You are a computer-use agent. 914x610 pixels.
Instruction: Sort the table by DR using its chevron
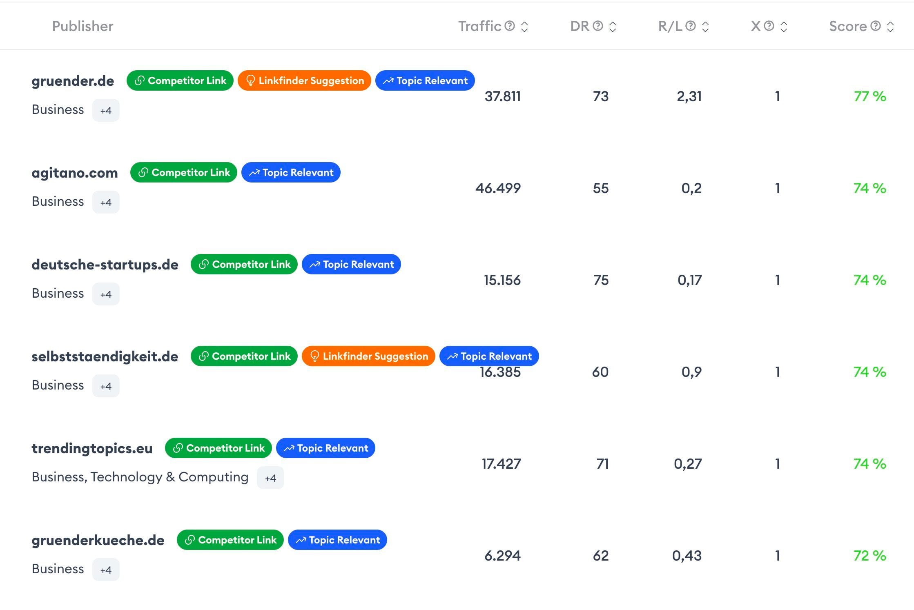click(x=612, y=26)
